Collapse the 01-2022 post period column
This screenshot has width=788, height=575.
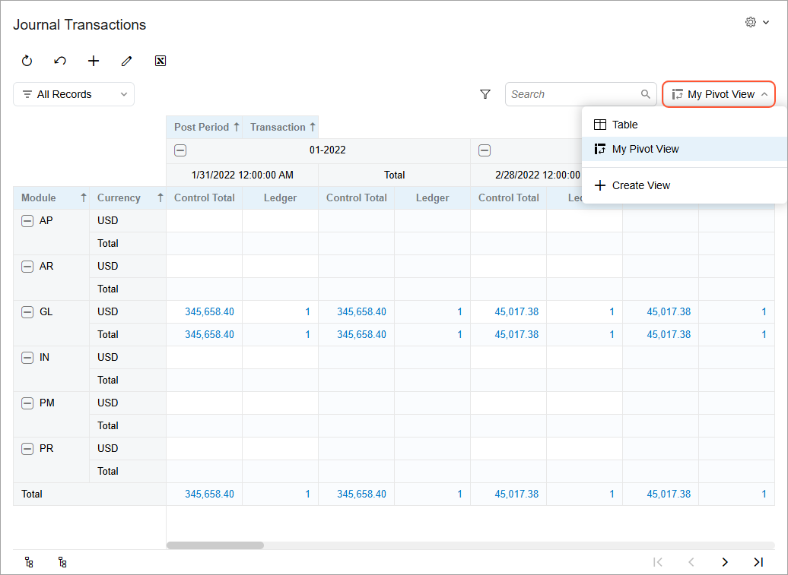click(180, 150)
